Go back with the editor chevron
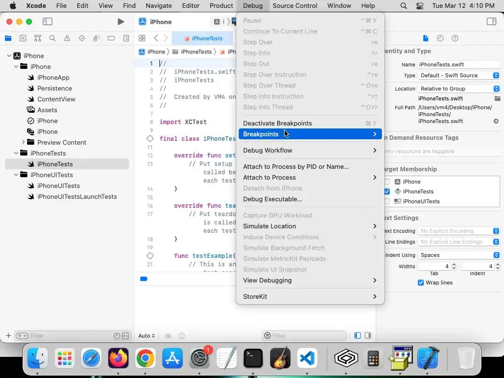 point(156,38)
